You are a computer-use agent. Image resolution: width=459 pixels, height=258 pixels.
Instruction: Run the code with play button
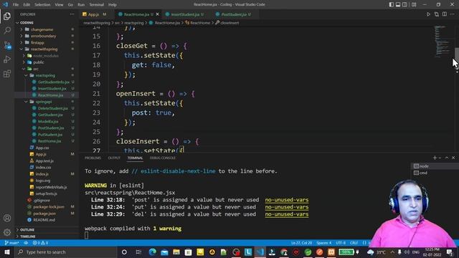428,14
